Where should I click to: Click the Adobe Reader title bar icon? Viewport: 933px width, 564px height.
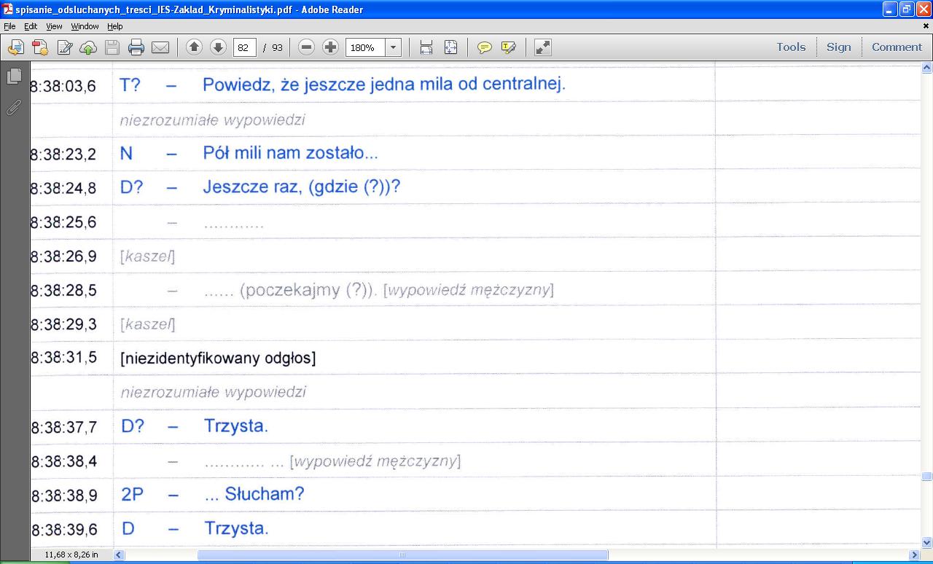(x=7, y=9)
